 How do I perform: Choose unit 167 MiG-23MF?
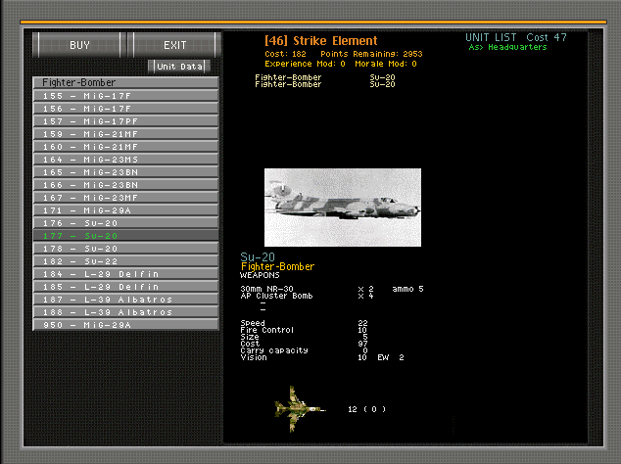tap(125, 197)
